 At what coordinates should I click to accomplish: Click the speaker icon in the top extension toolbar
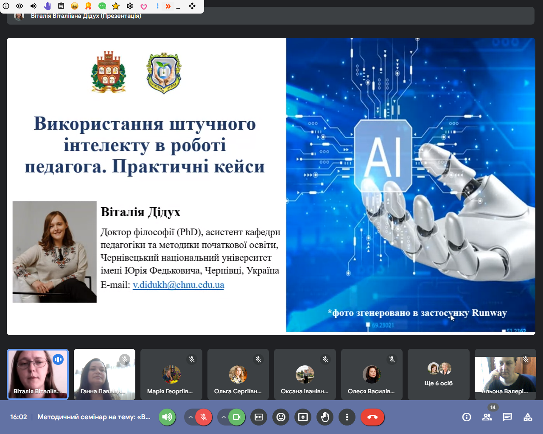[x=34, y=6]
